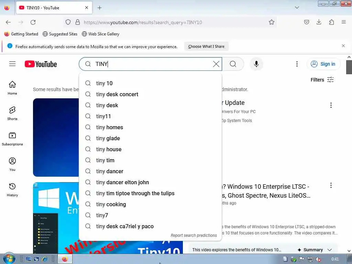Select the 'tiny dancer' suggestion
Image resolution: width=352 pixels, height=264 pixels.
tap(151, 171)
